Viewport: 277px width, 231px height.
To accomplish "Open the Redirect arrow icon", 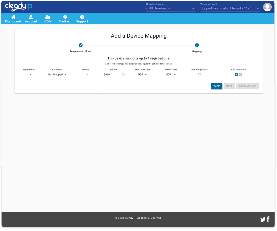I will click(x=65, y=17).
